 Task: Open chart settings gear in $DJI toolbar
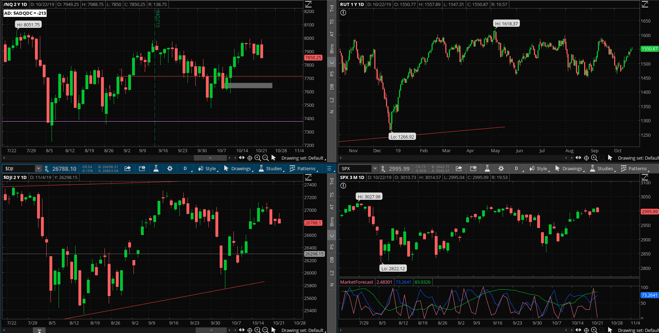170,168
